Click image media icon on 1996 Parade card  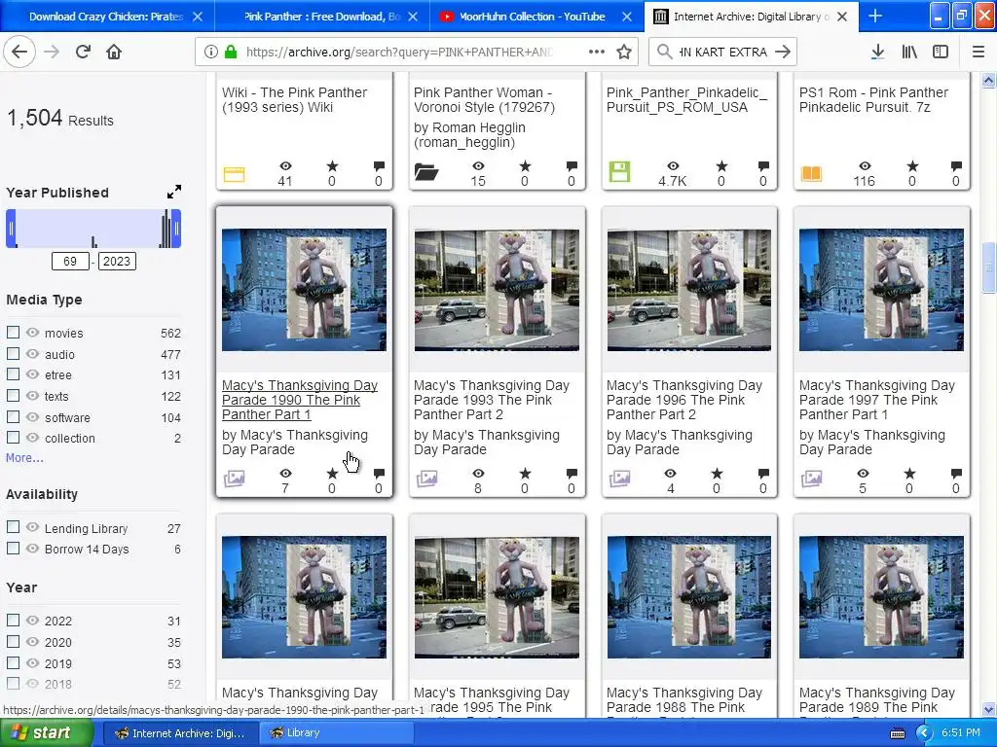[x=619, y=479]
